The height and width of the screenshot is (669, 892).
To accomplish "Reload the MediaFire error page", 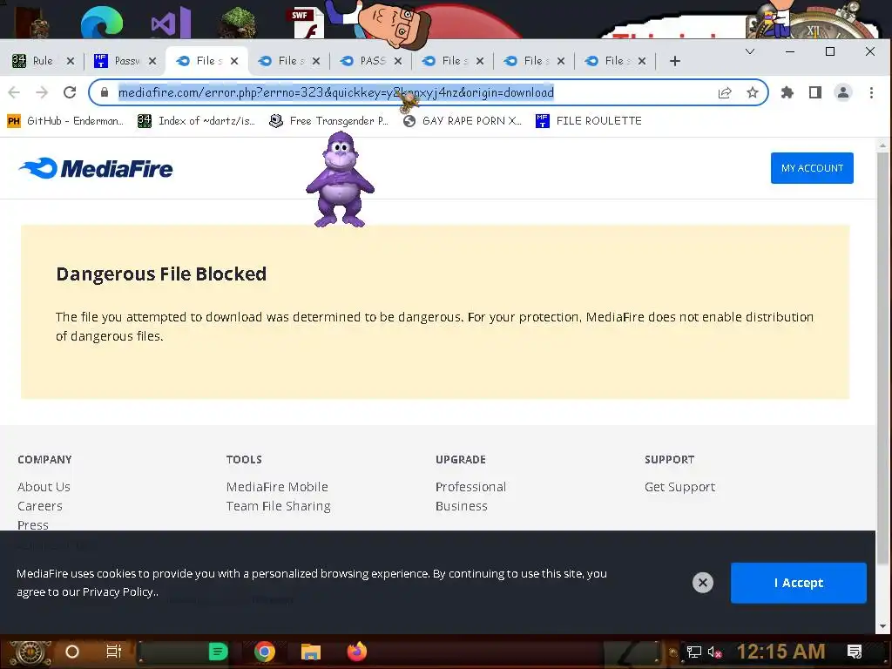I will coord(70,92).
